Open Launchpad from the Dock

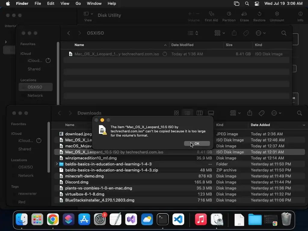coord(37,219)
